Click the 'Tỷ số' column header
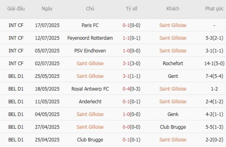 click(132, 9)
